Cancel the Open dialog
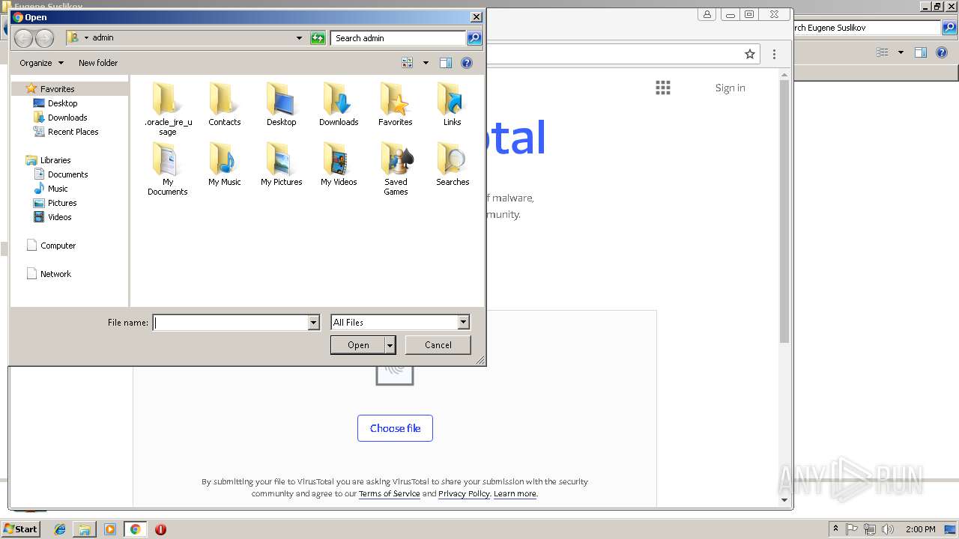The width and height of the screenshot is (959, 539). coord(438,345)
